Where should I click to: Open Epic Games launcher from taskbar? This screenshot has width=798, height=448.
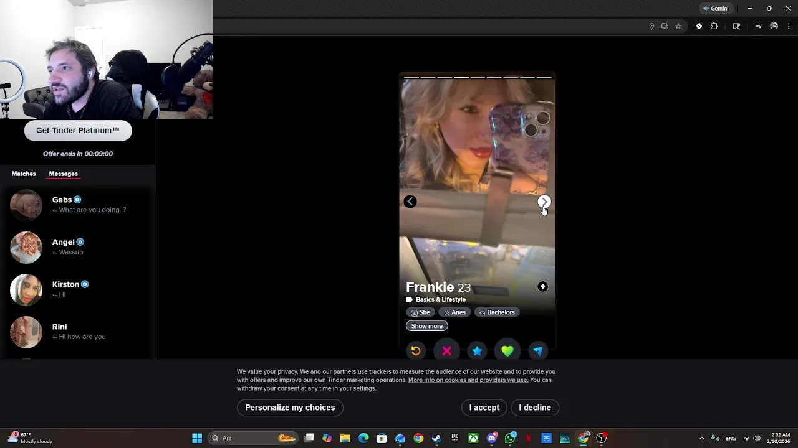[x=455, y=438]
